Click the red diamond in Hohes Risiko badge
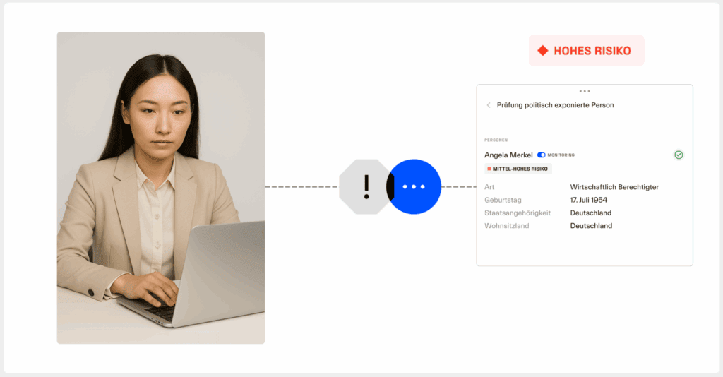The image size is (723, 377). point(543,51)
